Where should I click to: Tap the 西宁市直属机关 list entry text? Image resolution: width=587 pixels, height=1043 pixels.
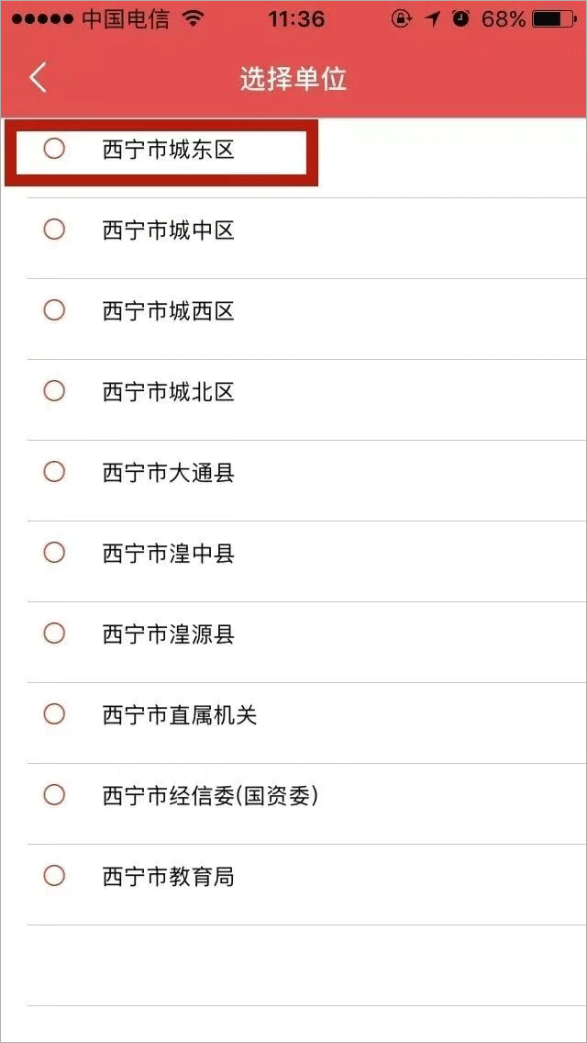pos(179,714)
